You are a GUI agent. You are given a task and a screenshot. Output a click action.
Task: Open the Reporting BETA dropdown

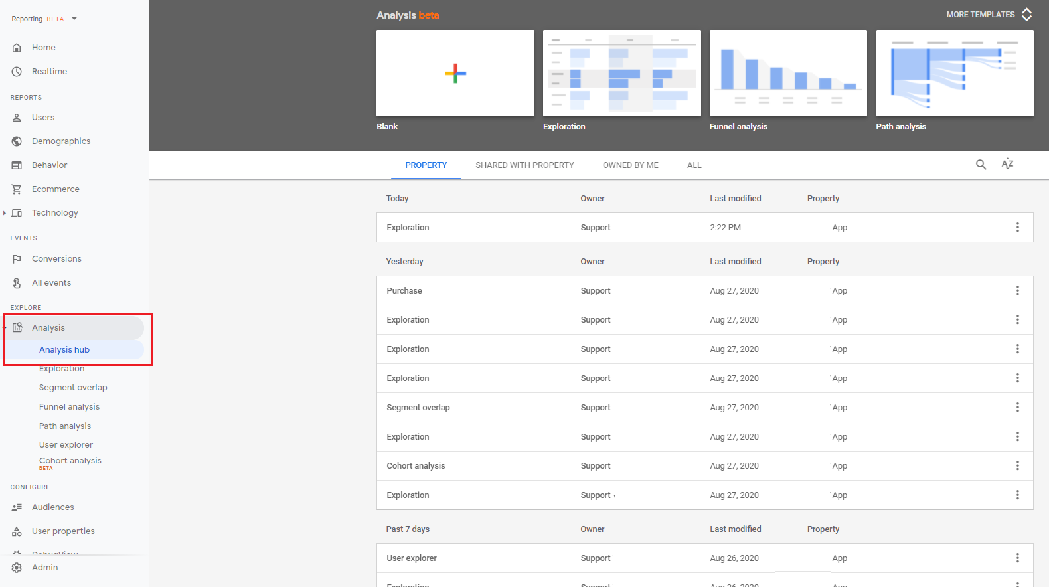(74, 19)
